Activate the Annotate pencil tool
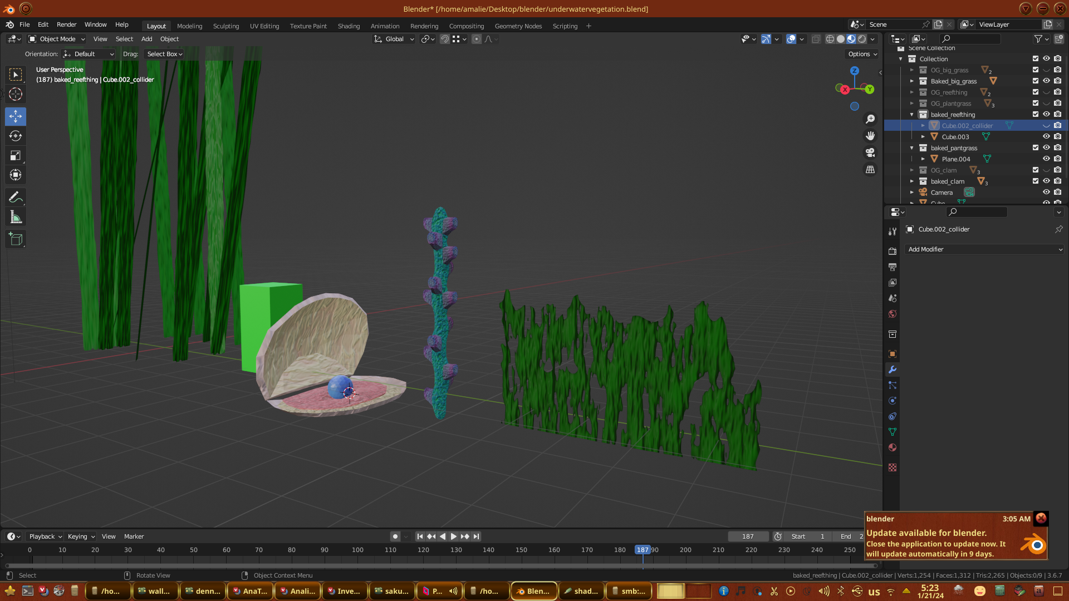Screen dimensions: 1069x601 click(x=16, y=198)
